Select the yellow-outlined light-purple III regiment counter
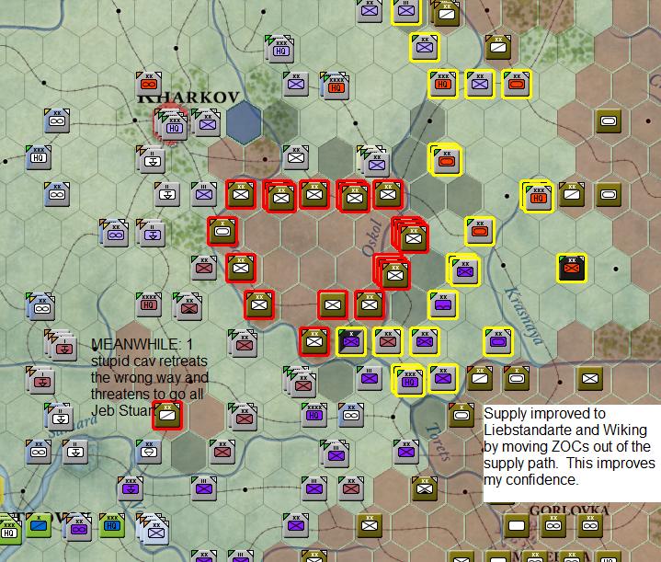Viewport: 661px width, 562px height. pos(406,10)
